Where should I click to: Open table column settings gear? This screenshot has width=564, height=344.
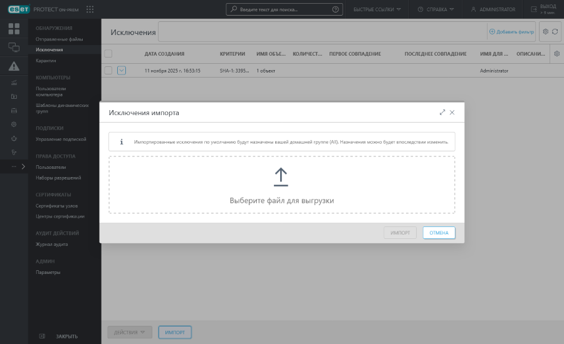tap(557, 54)
